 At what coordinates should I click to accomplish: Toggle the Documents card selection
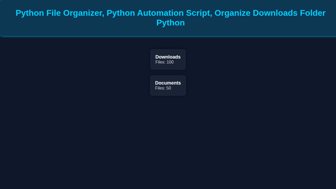tap(168, 85)
